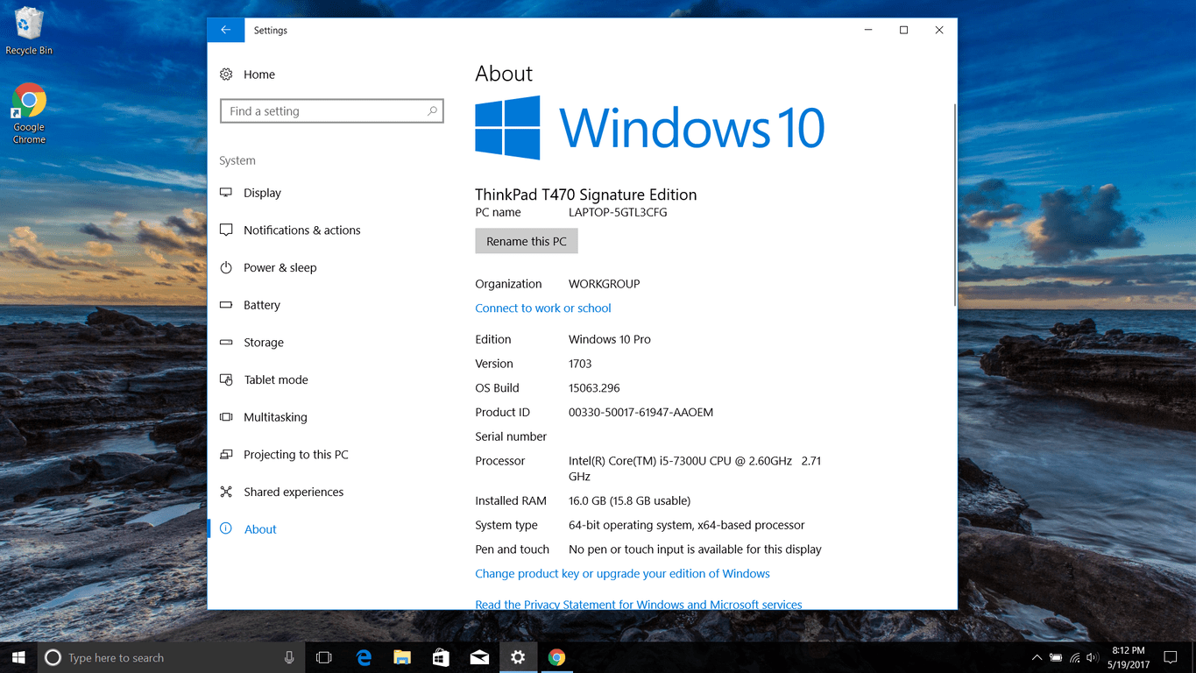This screenshot has width=1196, height=673.
Task: Open Chrome from the taskbar
Action: (556, 657)
